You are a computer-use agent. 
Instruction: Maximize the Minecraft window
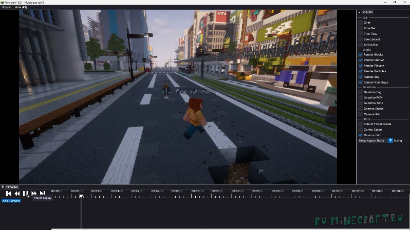point(395,3)
